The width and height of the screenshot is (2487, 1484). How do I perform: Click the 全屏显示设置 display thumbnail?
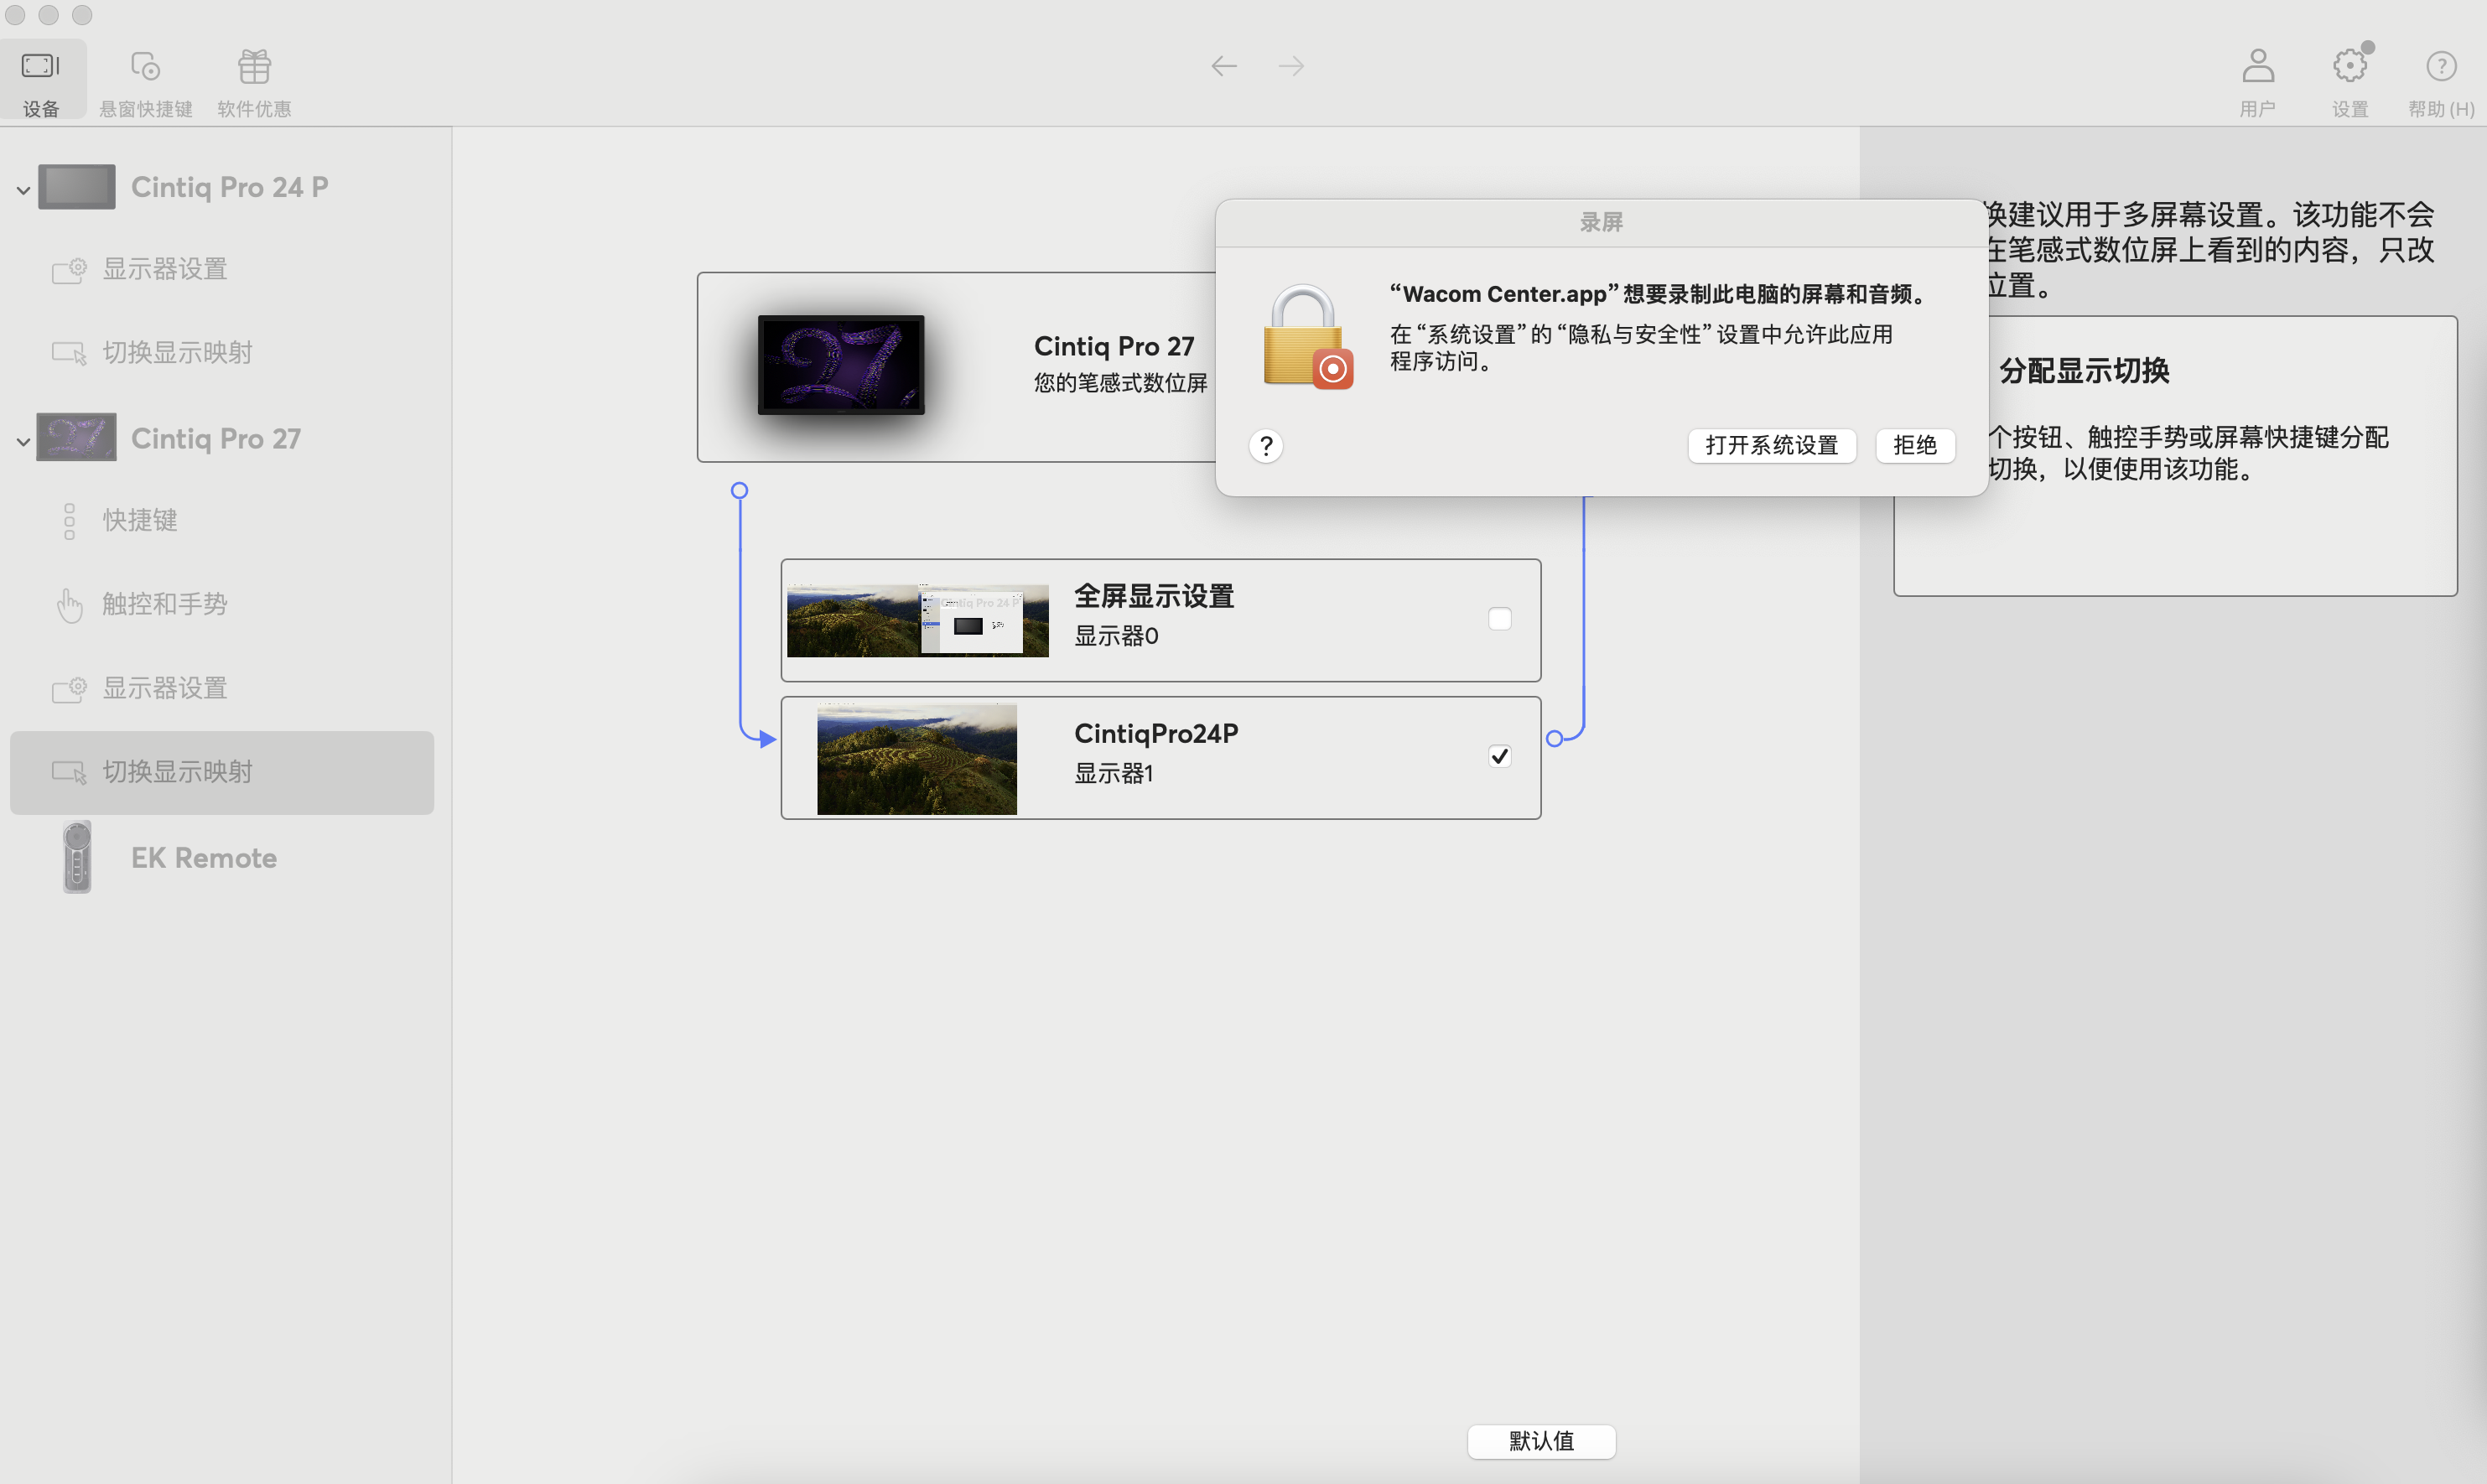917,620
